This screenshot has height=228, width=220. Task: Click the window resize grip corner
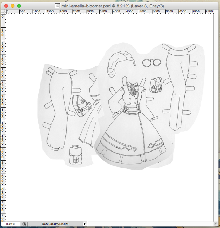[216, 224]
